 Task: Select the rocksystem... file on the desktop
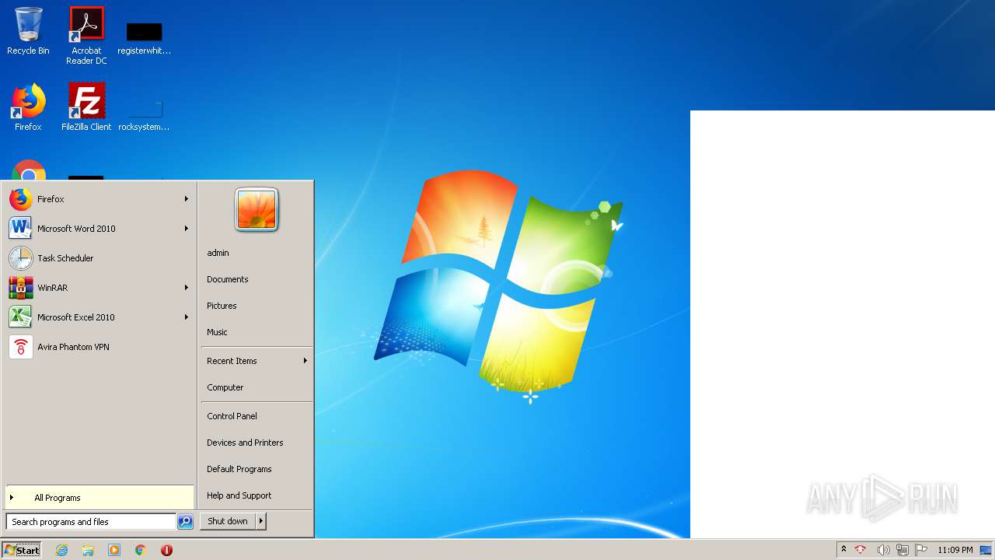click(144, 115)
